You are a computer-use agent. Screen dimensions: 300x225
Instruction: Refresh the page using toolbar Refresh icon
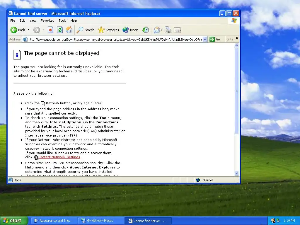coord(60,30)
